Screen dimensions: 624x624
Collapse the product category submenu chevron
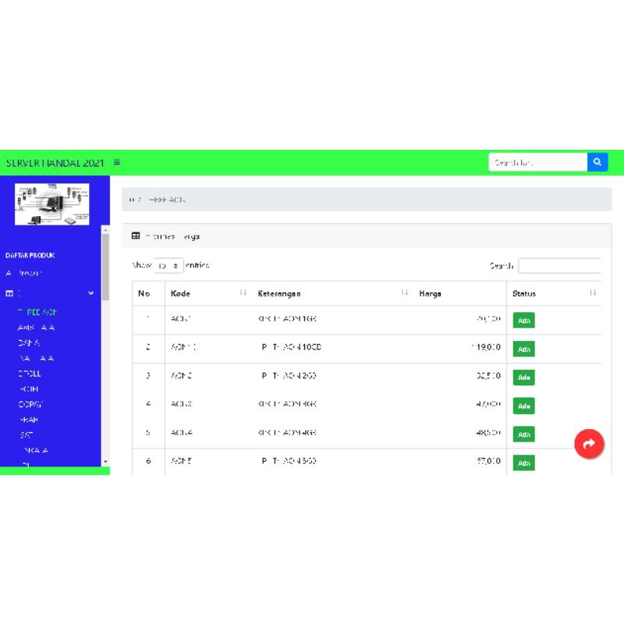coord(90,293)
